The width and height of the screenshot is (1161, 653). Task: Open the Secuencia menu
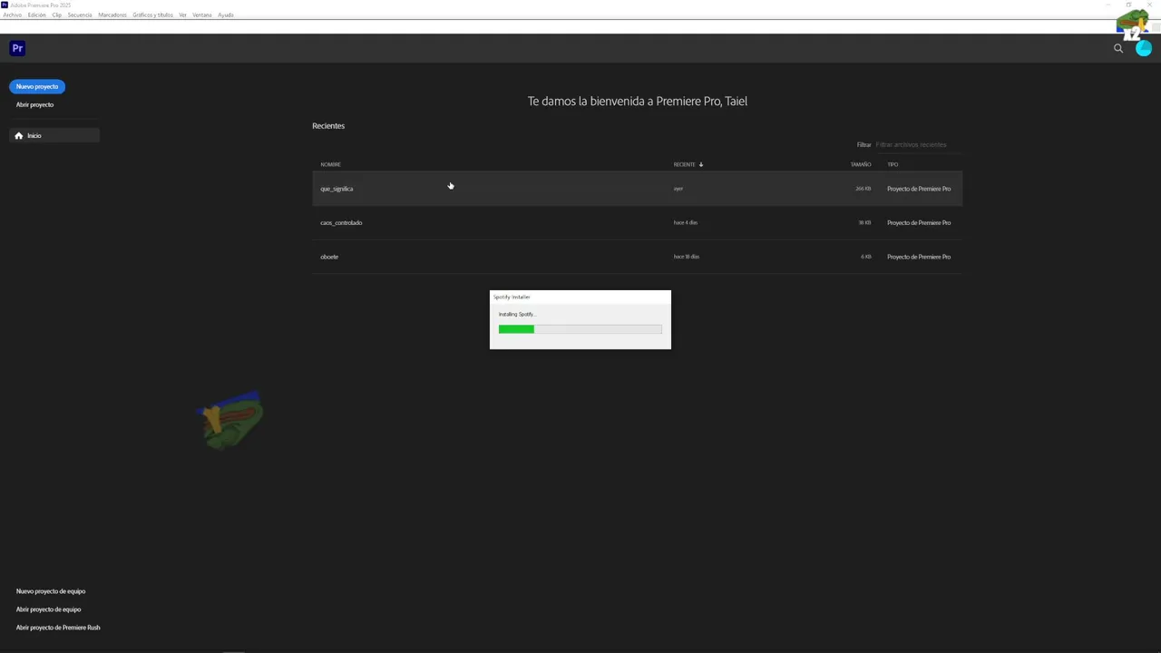click(80, 15)
